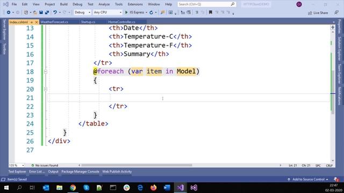344x193 pixels.
Task: Click the Navigate Backward arrow button
Action: pos(9,12)
